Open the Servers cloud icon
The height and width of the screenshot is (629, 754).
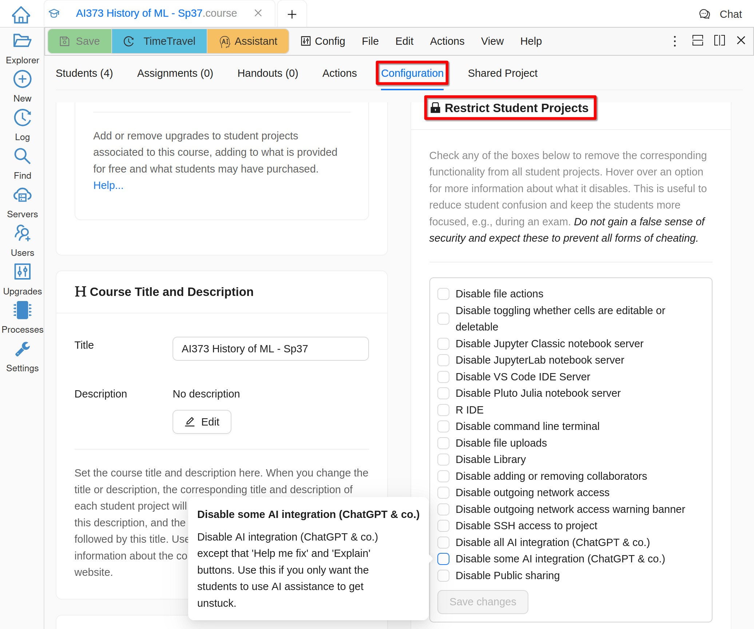(x=22, y=195)
